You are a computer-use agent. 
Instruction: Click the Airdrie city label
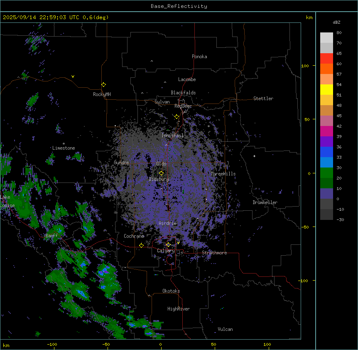click(167, 223)
